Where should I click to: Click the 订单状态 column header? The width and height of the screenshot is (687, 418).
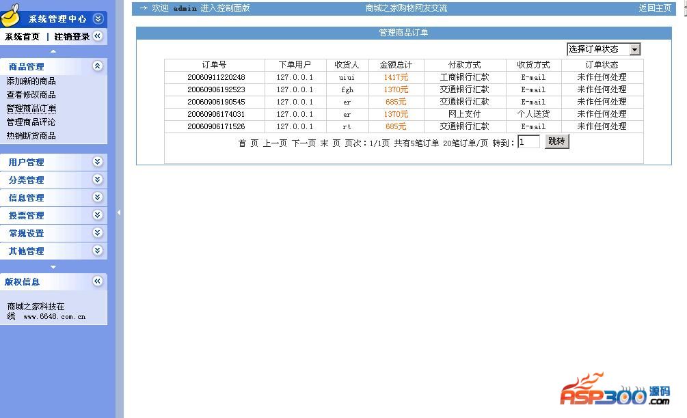click(x=602, y=65)
